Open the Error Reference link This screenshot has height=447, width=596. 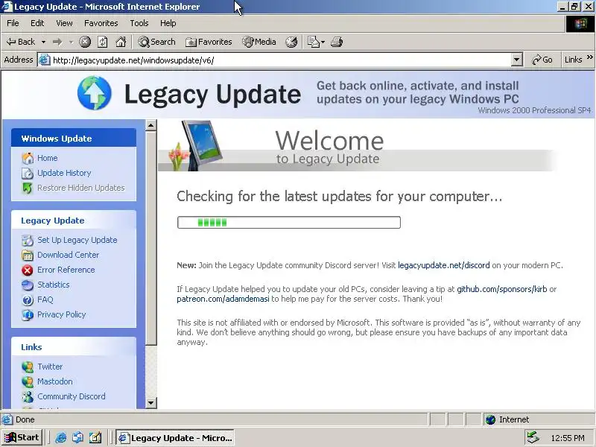pos(66,270)
